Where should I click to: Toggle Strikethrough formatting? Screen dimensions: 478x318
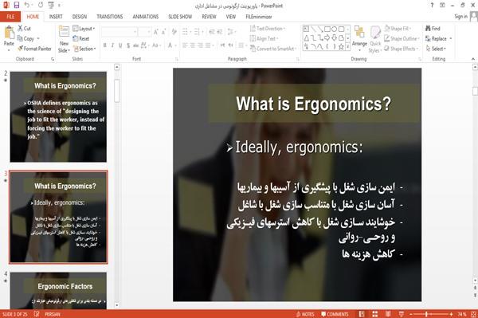point(135,45)
